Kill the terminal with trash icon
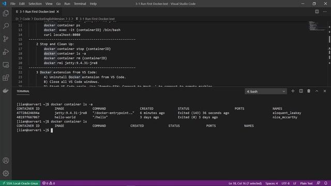 pyautogui.click(x=309, y=91)
